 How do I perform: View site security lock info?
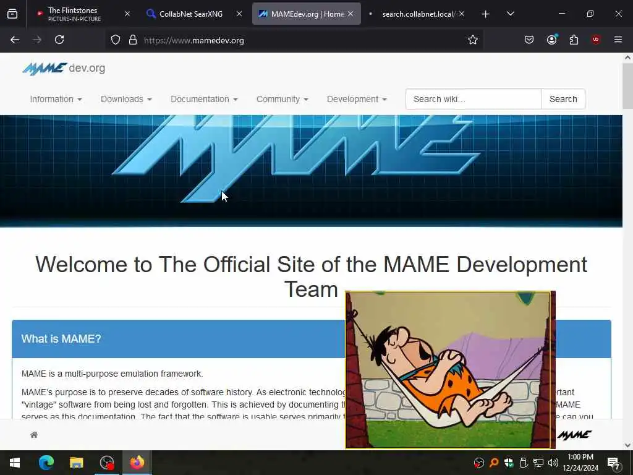[x=133, y=40]
